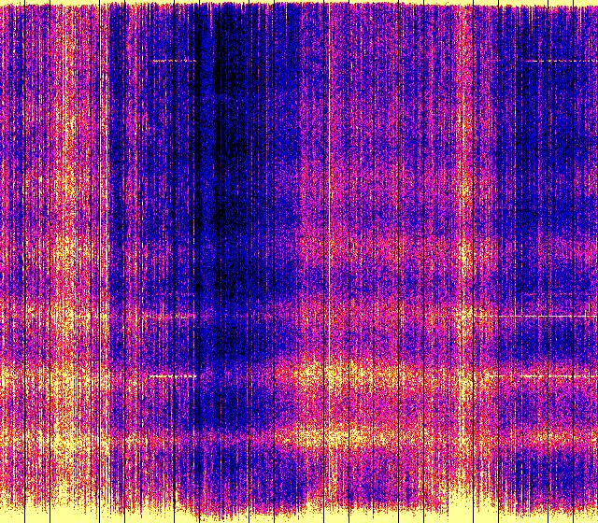Click the short white horizontal line at upper left
This screenshot has width=598, height=523.
(174, 61)
